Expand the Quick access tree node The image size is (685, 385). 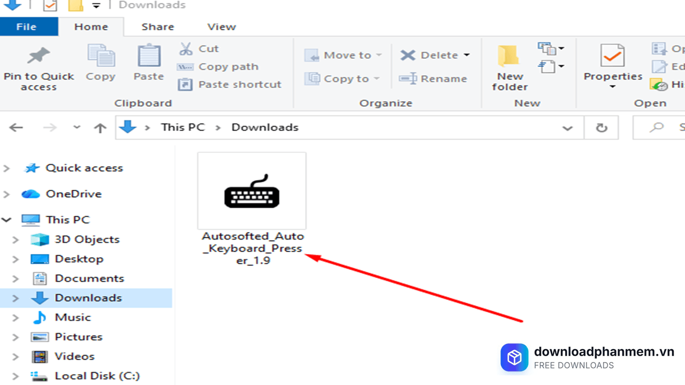[7, 168]
